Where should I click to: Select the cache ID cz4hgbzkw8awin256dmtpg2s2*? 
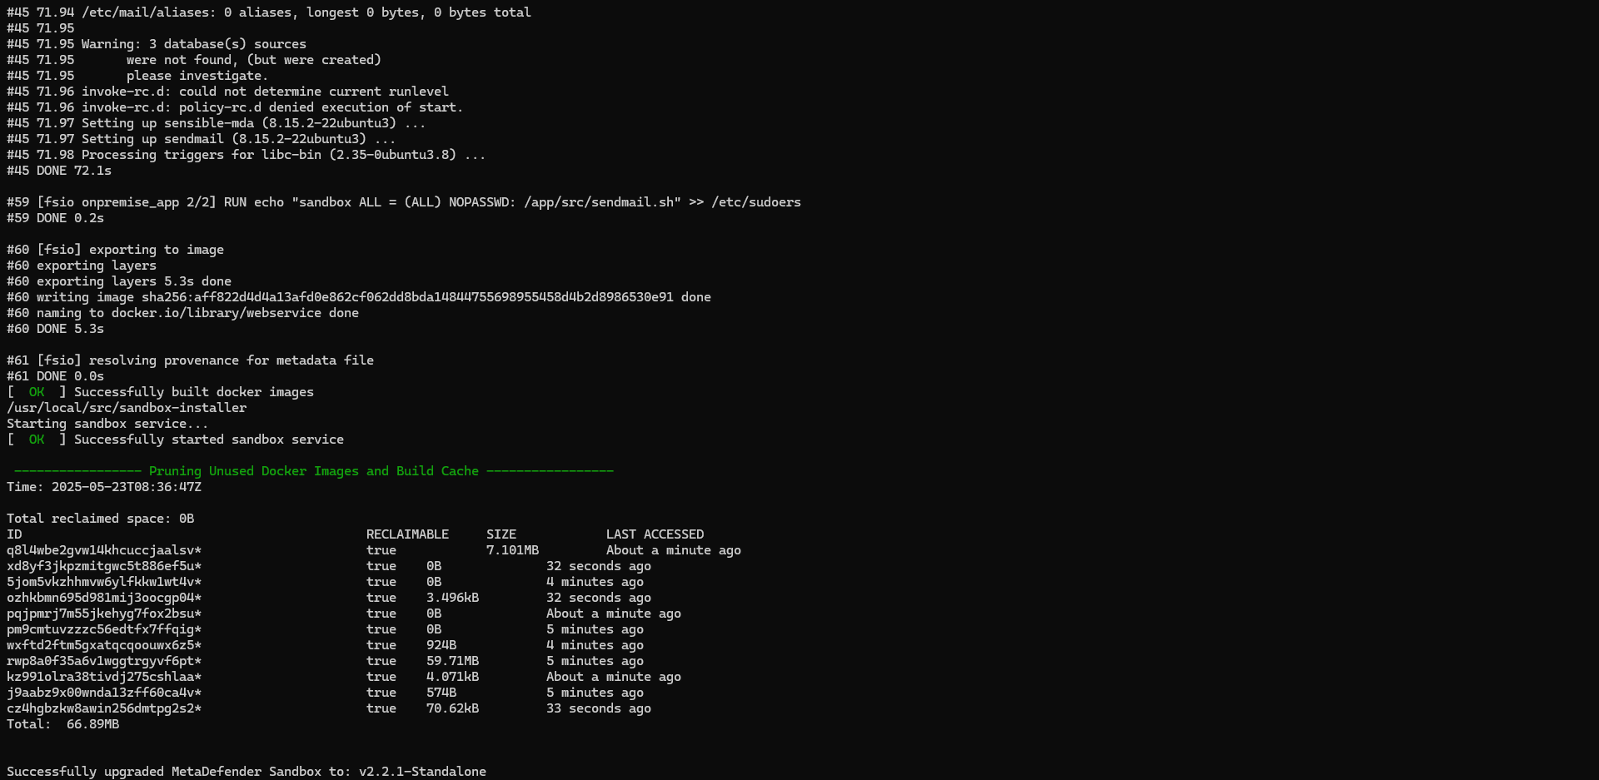[x=104, y=708]
